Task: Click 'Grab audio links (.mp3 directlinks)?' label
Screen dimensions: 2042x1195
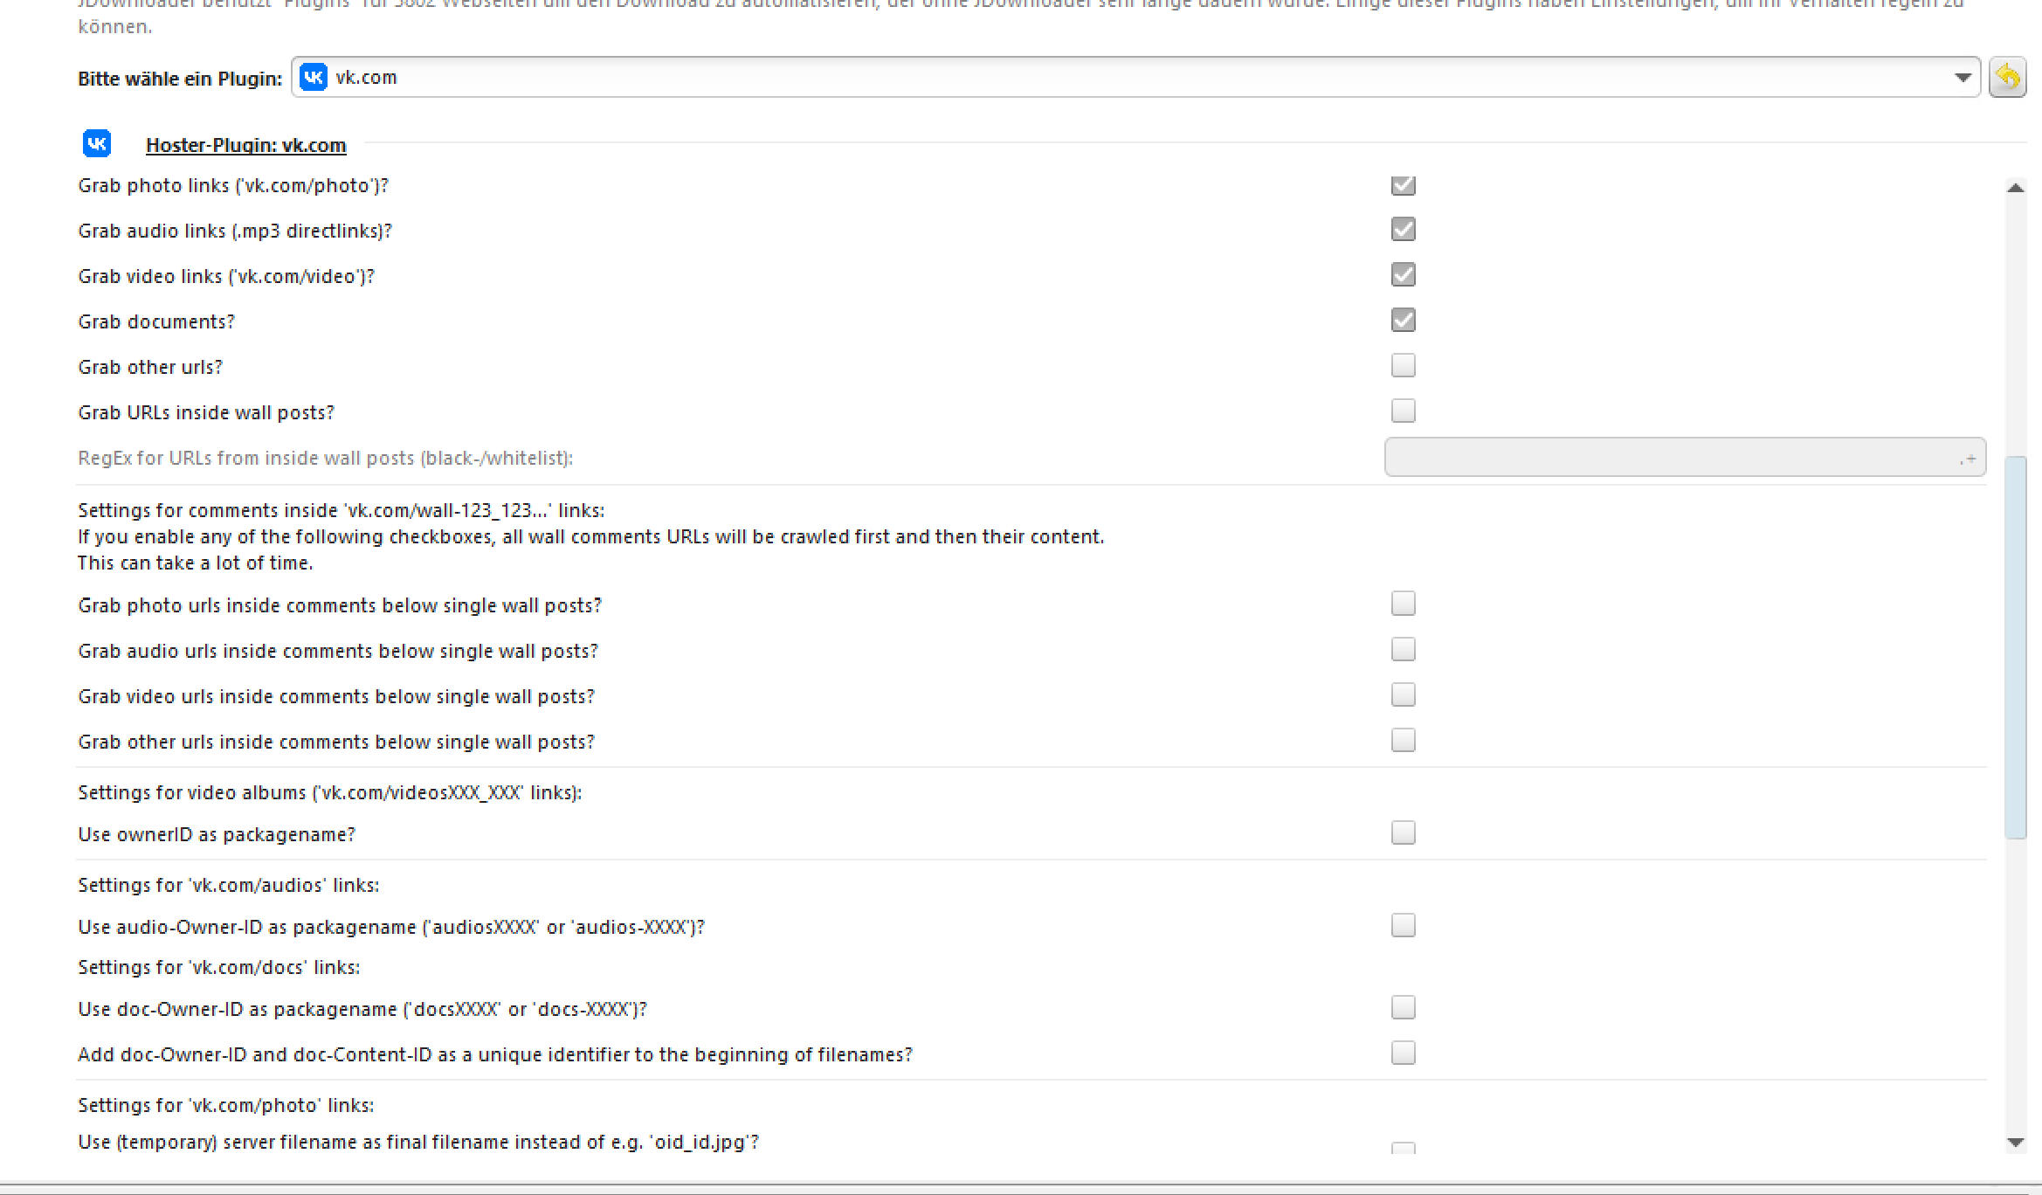Action: [x=235, y=231]
